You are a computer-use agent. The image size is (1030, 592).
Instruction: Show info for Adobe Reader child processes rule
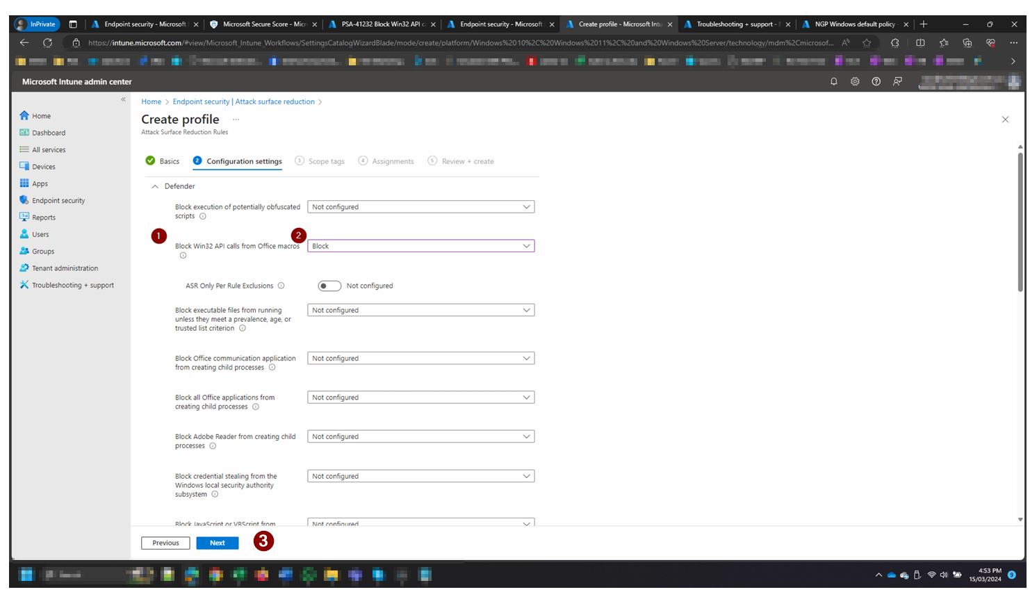coord(213,446)
